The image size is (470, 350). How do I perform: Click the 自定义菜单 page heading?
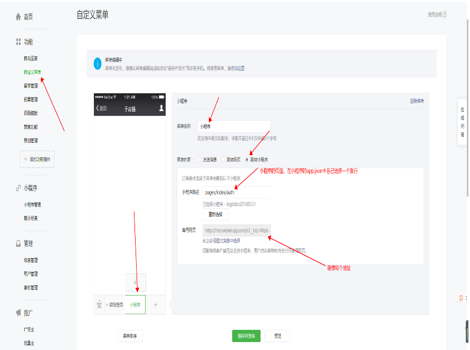pos(93,15)
